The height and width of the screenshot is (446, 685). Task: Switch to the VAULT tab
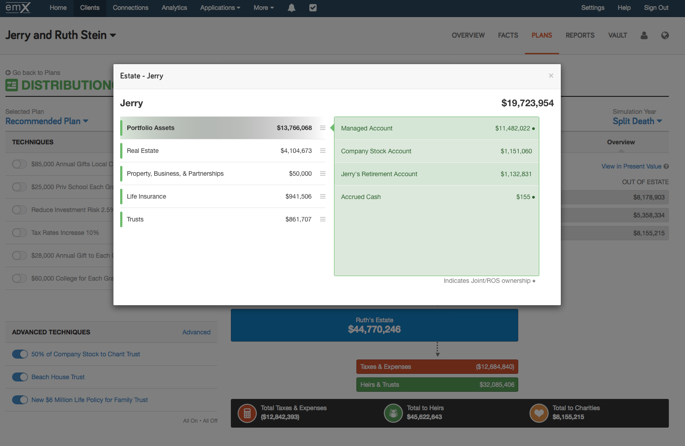617,35
